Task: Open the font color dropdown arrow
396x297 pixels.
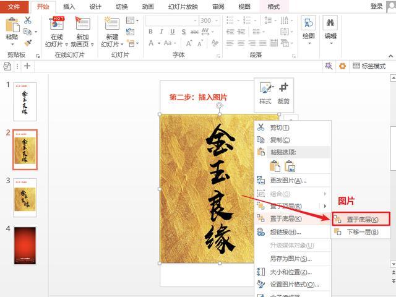Action: [x=160, y=43]
